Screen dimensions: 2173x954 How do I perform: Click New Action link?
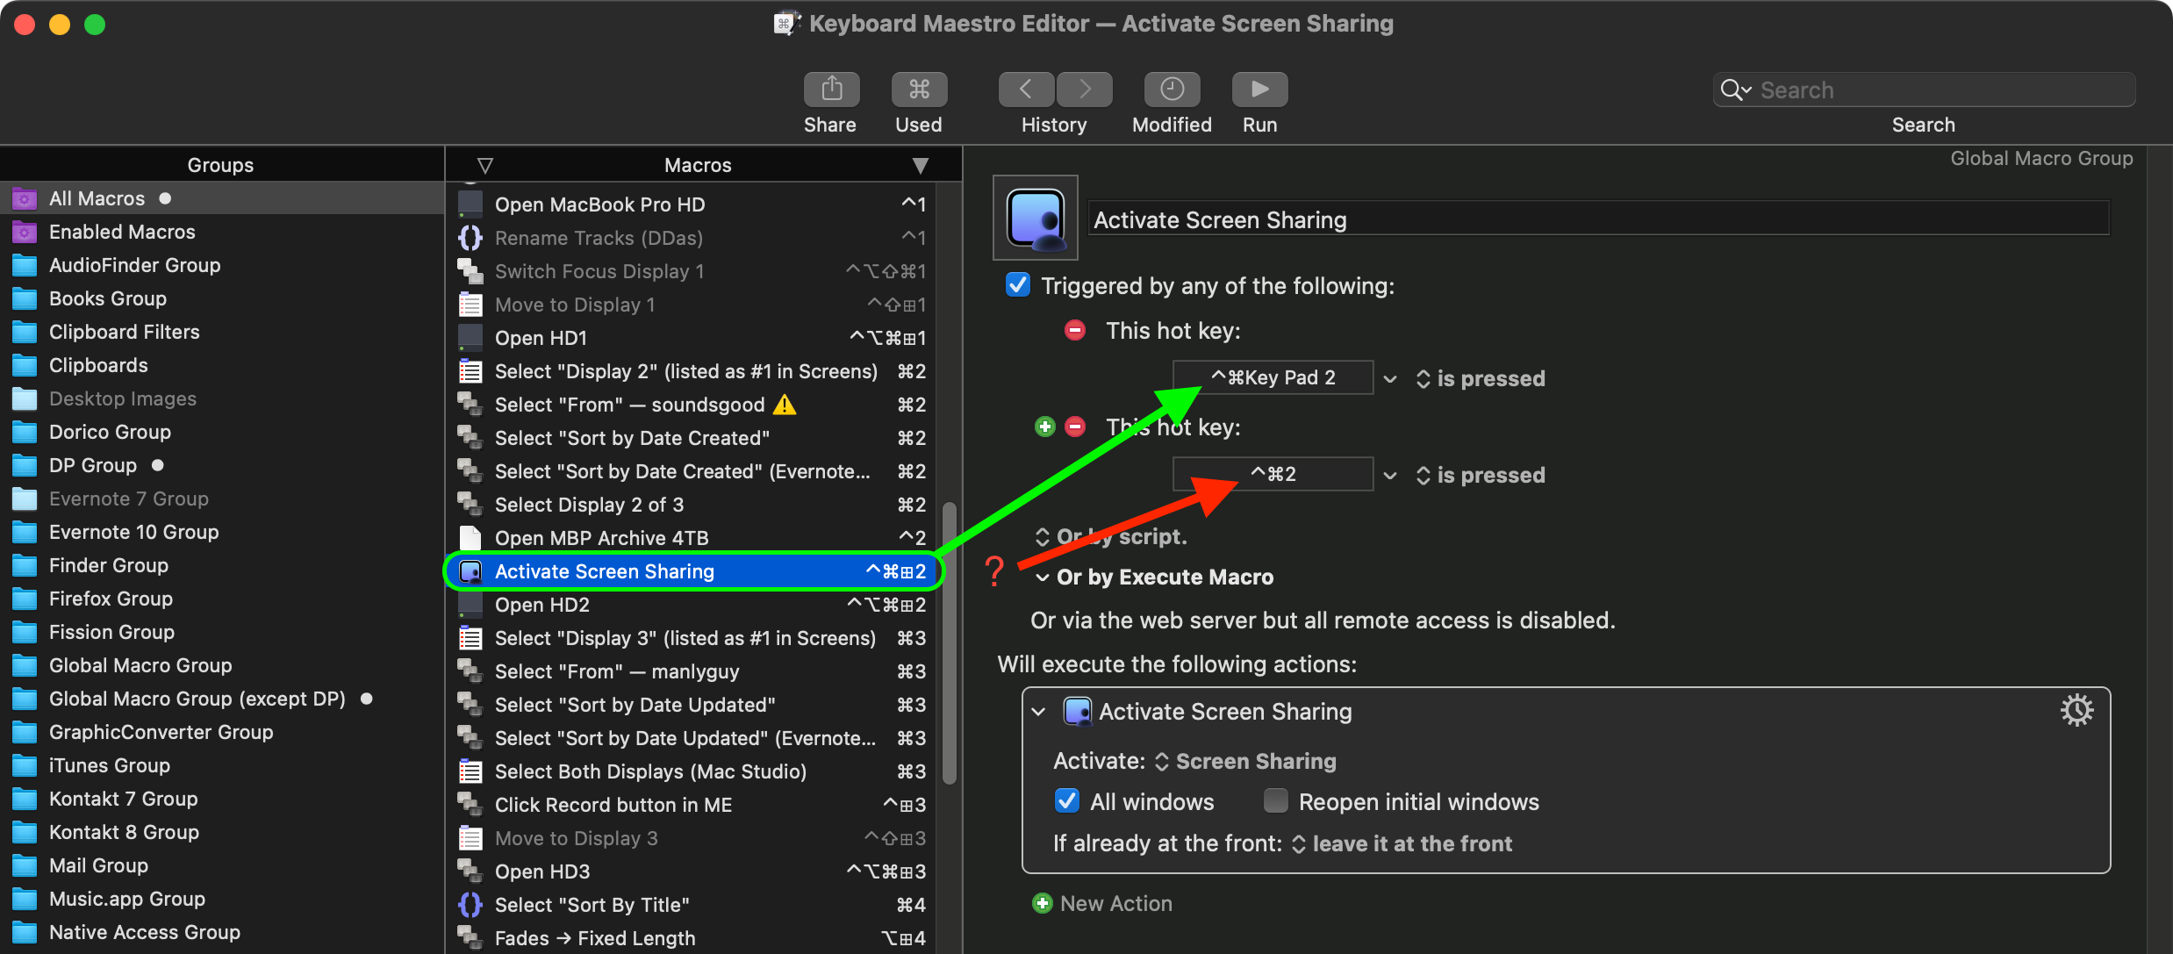(x=1116, y=903)
